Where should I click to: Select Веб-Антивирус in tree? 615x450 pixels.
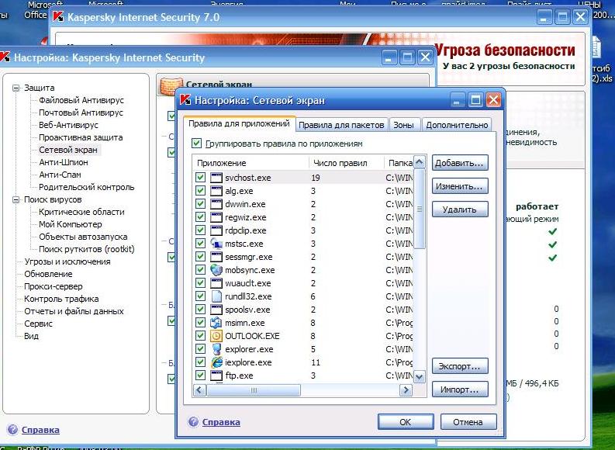click(x=69, y=125)
